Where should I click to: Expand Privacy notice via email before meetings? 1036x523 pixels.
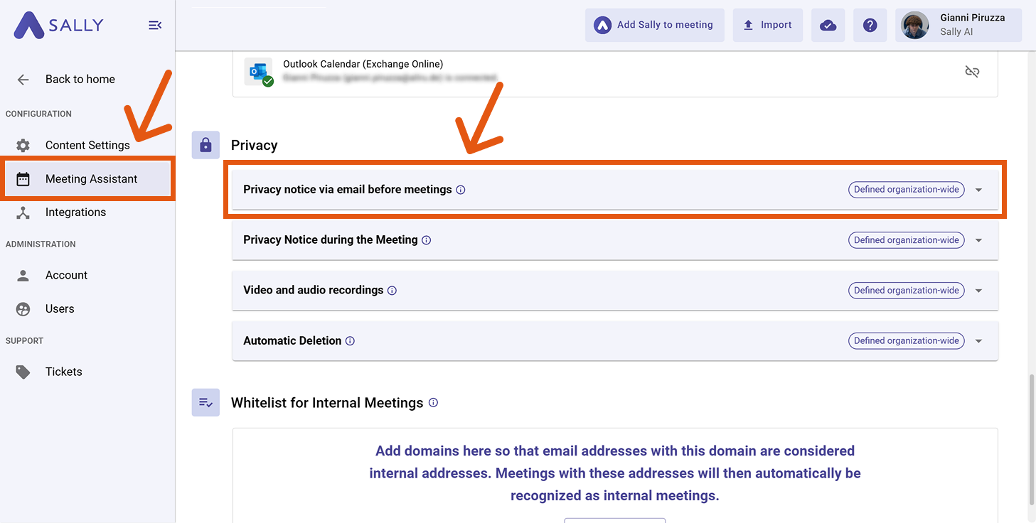click(978, 190)
